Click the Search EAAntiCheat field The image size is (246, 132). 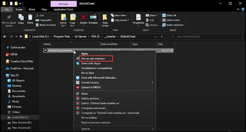coord(205,37)
